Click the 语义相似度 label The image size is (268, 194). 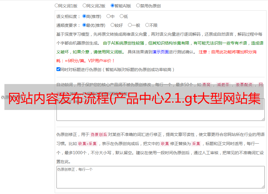(68, 17)
